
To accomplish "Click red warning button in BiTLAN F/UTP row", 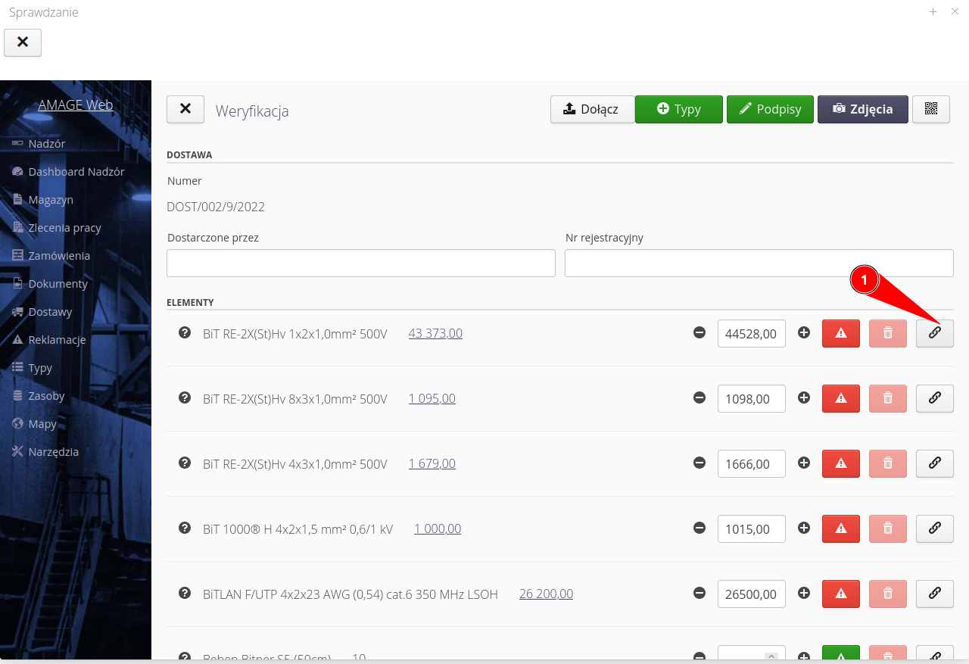I will (x=840, y=594).
